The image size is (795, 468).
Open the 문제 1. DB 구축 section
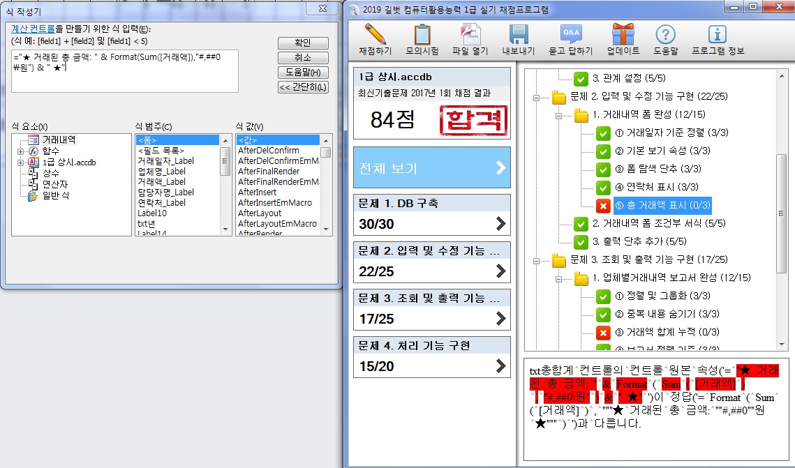tap(431, 215)
